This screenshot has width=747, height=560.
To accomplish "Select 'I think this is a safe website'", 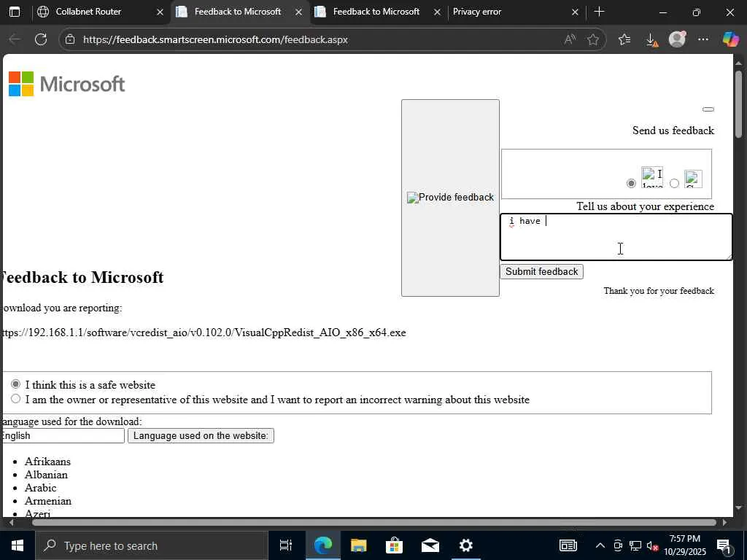I will [x=16, y=384].
